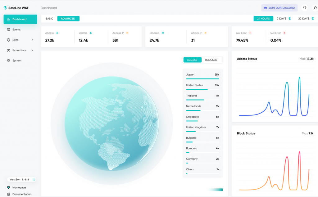Viewport: 318px width, 197px height.
Task: Switch the map list to ACCESS
Action: 192,60
